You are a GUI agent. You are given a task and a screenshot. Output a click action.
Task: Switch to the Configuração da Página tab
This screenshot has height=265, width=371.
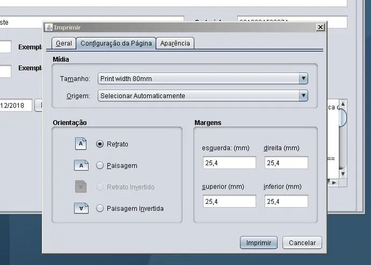tap(116, 43)
